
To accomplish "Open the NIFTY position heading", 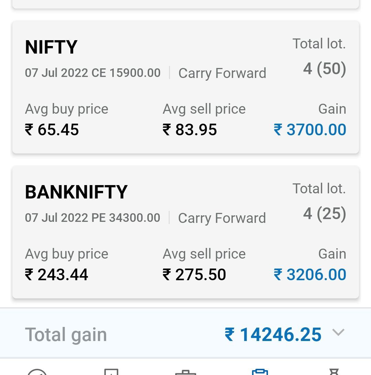I will click(51, 47).
